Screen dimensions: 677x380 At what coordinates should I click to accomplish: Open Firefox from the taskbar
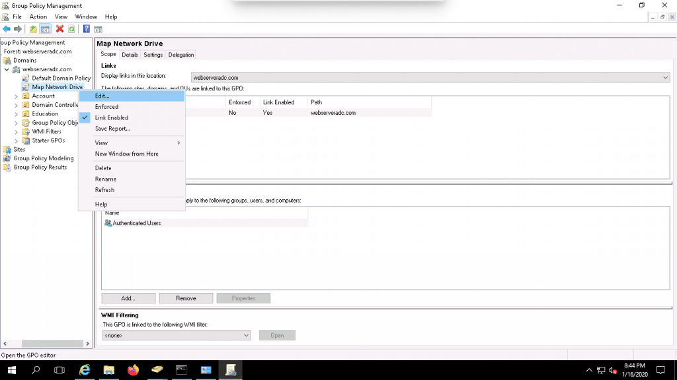point(134,370)
